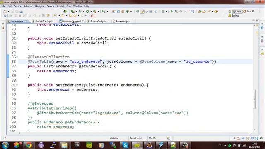Switch to the hibernate.cfg.xml tab
Viewport: 265px width, 149px height.
[72, 21]
